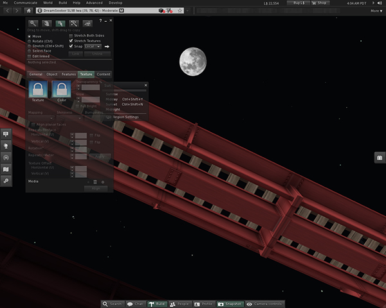Open the bottom sidebar tools icon
The image size is (386, 308).
[x=6, y=181]
